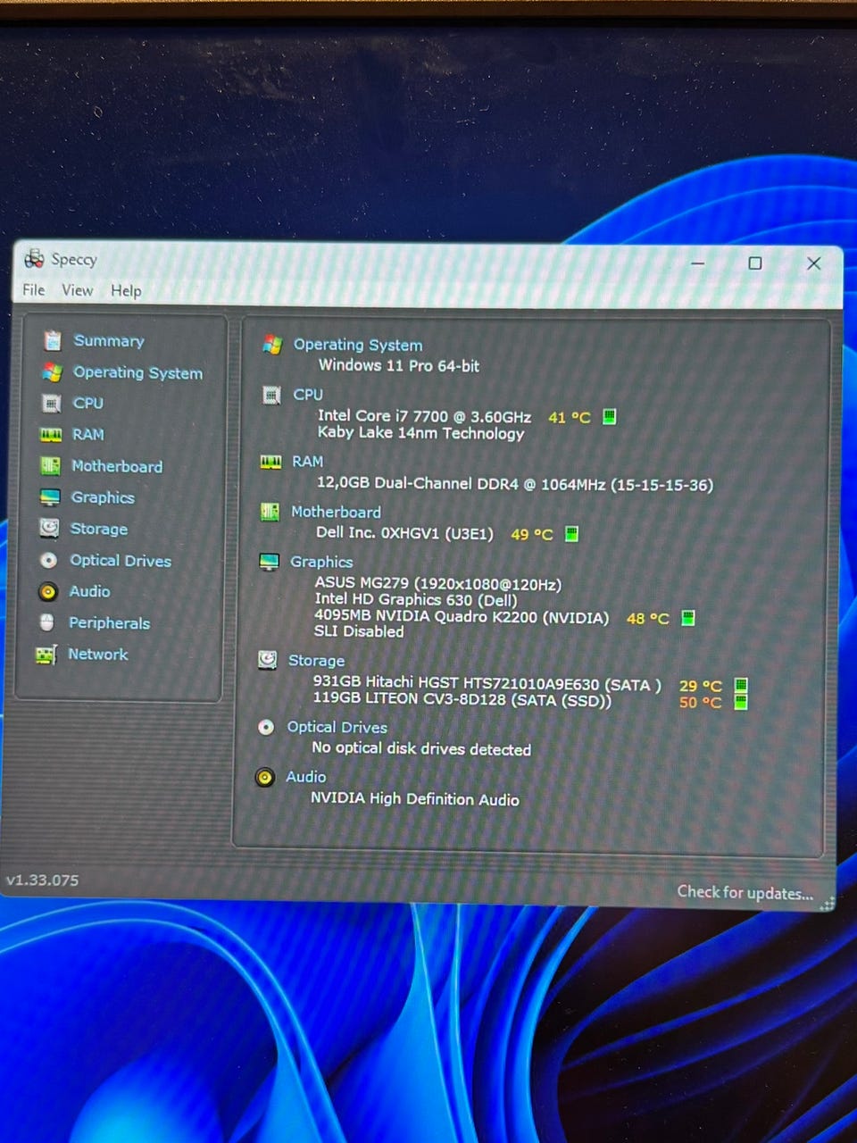
Task: Open the File menu
Action: [x=34, y=289]
